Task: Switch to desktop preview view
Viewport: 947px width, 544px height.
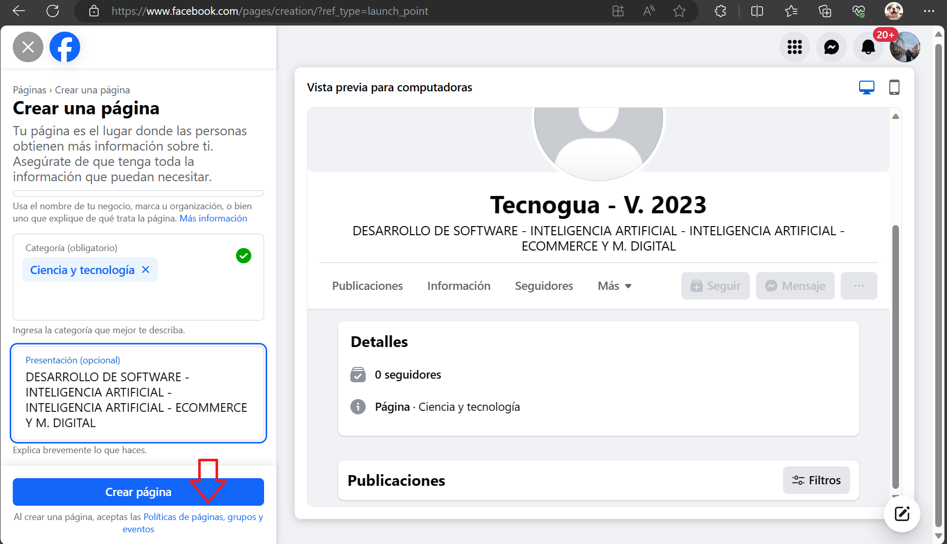Action: point(866,88)
